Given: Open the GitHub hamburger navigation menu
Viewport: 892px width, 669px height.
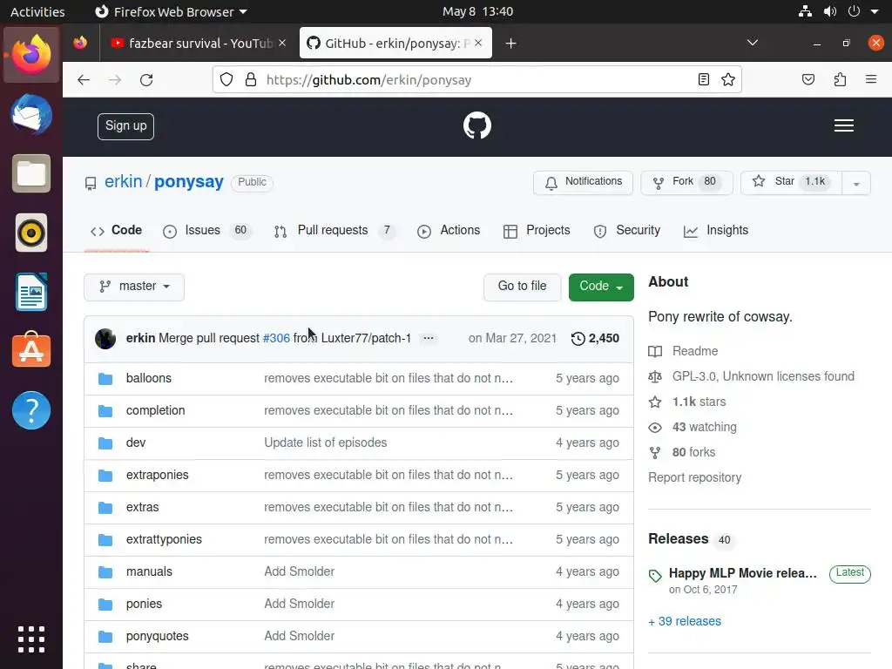Looking at the screenshot, I should 843,125.
